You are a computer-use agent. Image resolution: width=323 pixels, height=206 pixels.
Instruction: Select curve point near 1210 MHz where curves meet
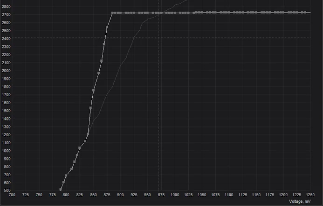(88, 134)
